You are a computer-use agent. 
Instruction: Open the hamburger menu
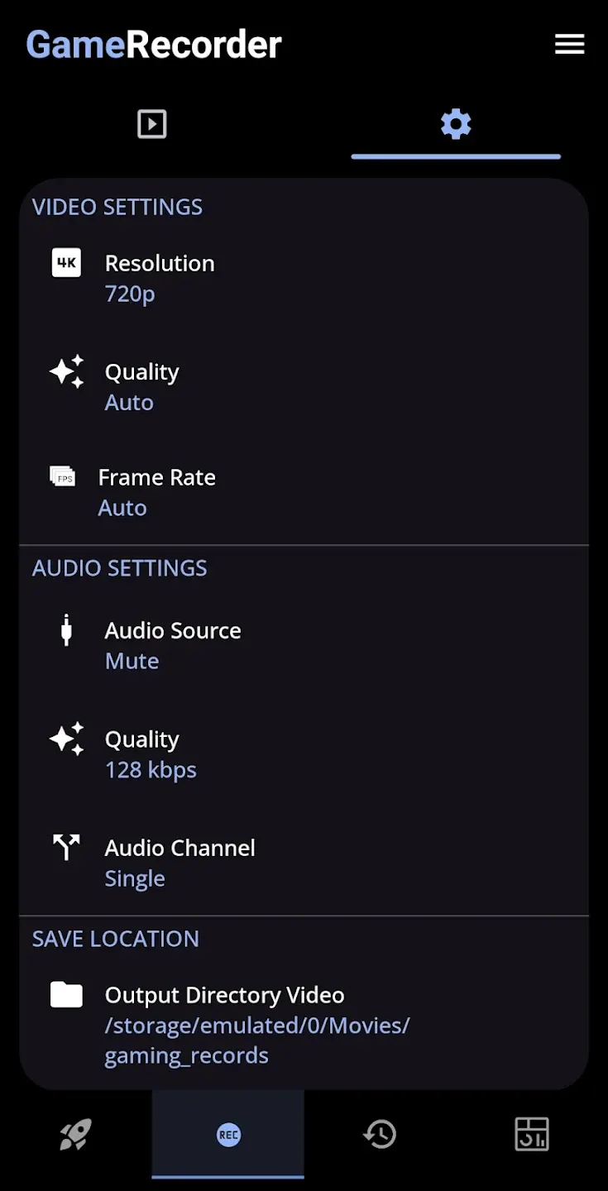(x=569, y=45)
